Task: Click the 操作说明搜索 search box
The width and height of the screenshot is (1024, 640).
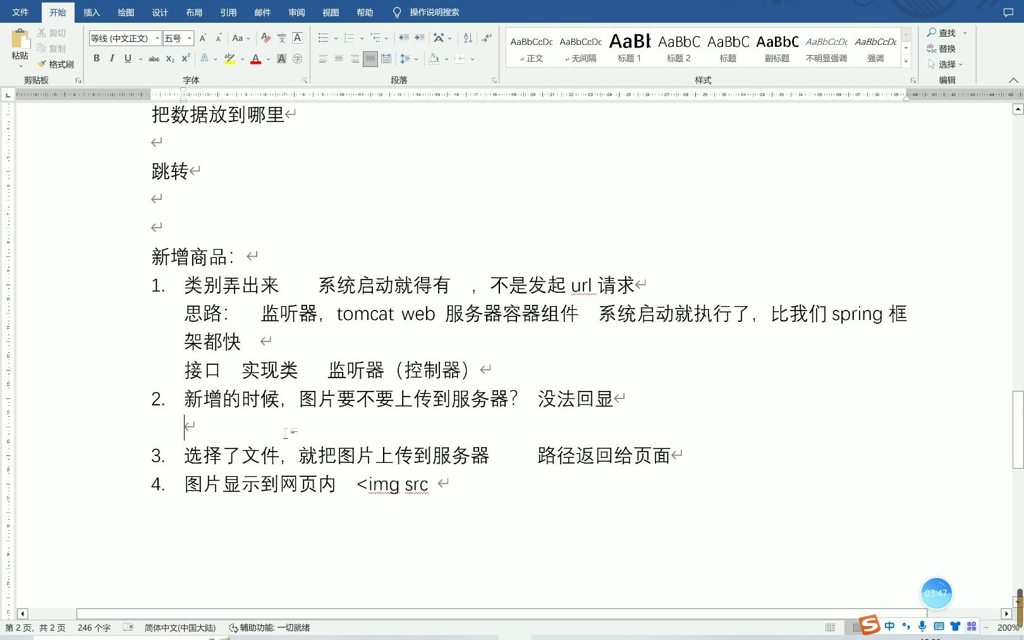Action: [x=434, y=12]
